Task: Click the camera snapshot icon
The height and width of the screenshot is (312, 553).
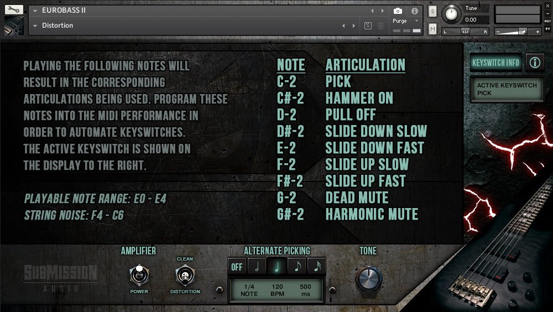Action: pyautogui.click(x=398, y=11)
